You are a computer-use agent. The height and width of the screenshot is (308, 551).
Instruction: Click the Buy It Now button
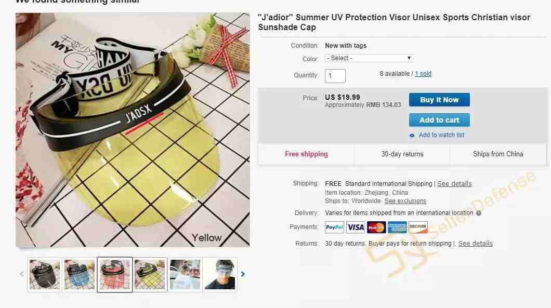coord(439,100)
